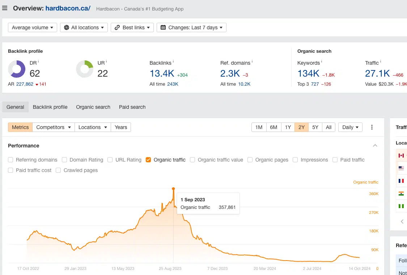
Task: Enable the Referring domains metric
Action: tap(10, 160)
